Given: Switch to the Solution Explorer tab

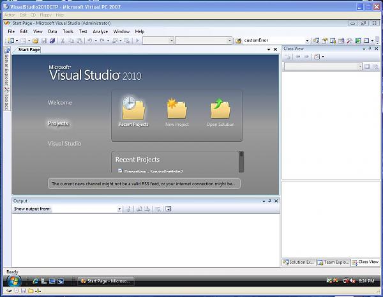Looking at the screenshot, I should coord(299,262).
